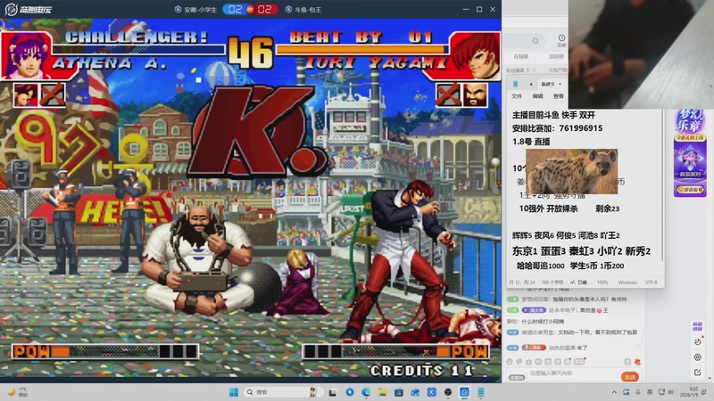Open File Explorer from the taskbar
714x401 pixels.
[383, 392]
